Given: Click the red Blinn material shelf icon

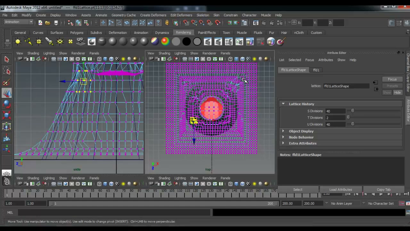Looking at the screenshot, I should [165, 41].
